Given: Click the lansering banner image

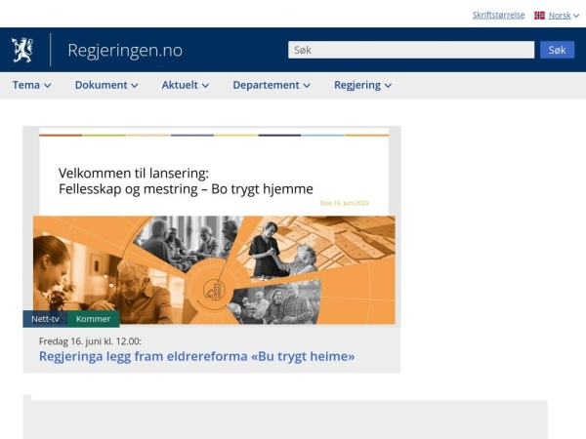Looking at the screenshot, I should point(212,226).
